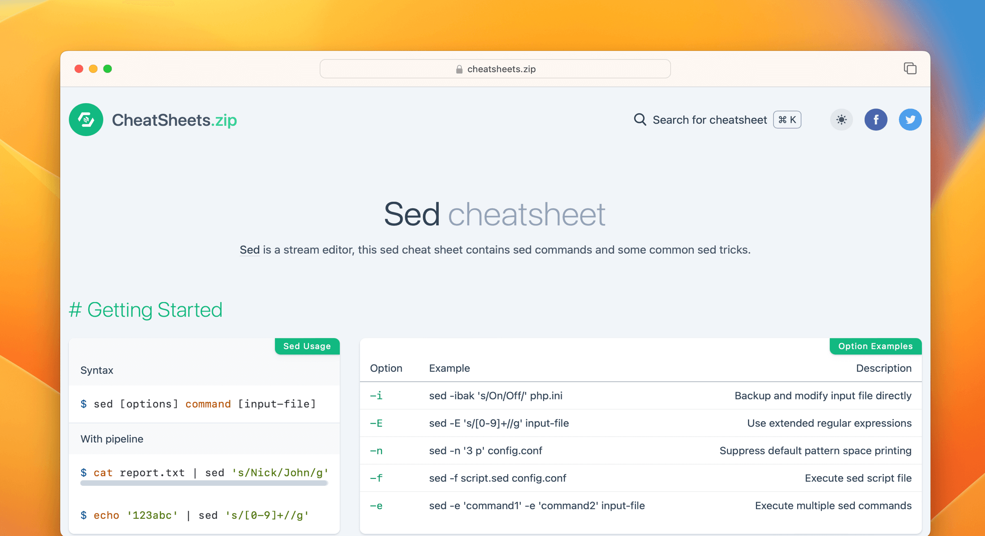
Task: Click 'Execute multiple sed commands' description
Action: (x=833, y=506)
